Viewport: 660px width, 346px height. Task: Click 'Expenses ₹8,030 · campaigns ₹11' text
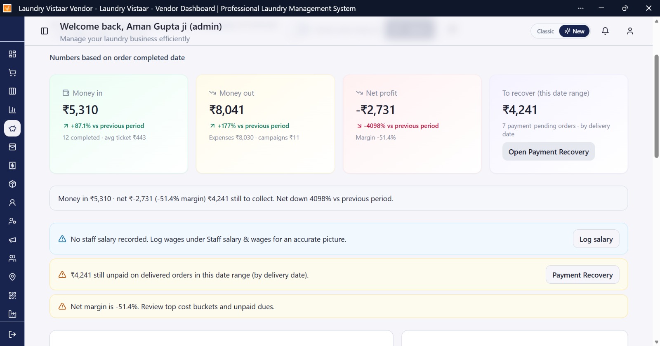pyautogui.click(x=254, y=138)
